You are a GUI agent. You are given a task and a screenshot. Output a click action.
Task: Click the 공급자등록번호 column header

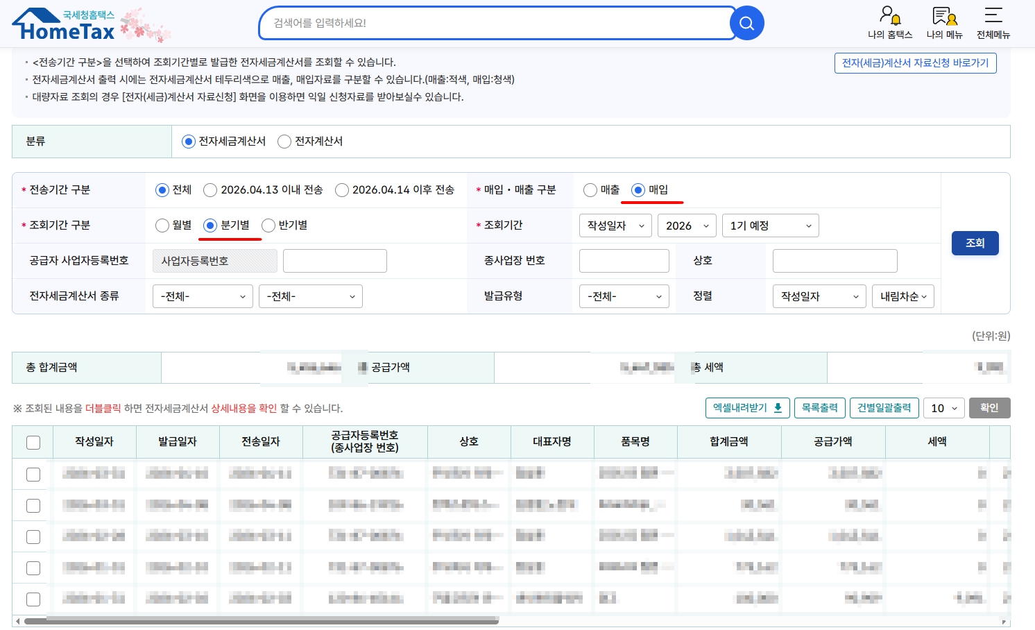365,442
